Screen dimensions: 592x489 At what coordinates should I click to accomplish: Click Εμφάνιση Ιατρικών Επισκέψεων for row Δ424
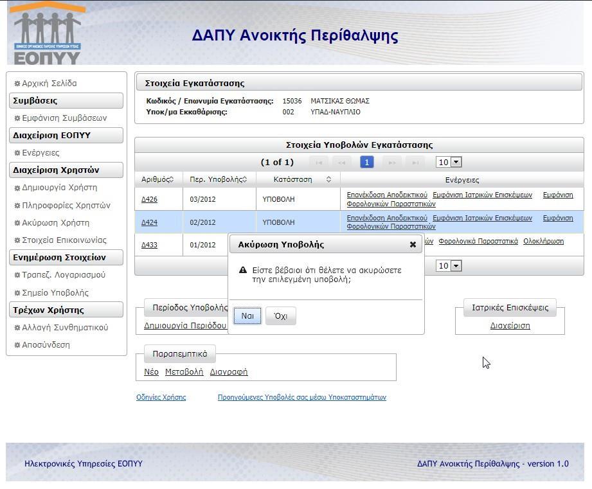[x=482, y=218]
